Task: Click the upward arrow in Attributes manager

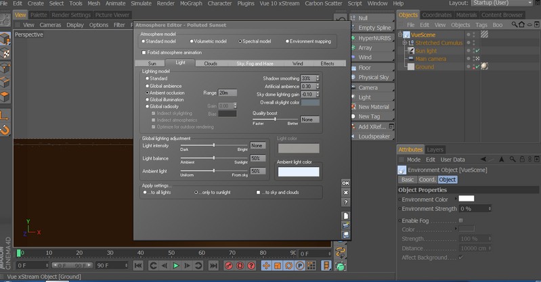Action: coord(501,160)
